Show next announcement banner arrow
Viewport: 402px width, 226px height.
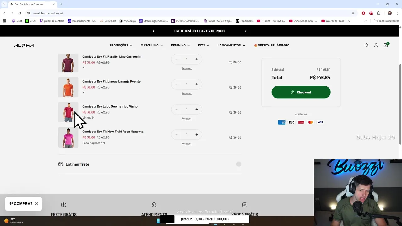click(246, 31)
